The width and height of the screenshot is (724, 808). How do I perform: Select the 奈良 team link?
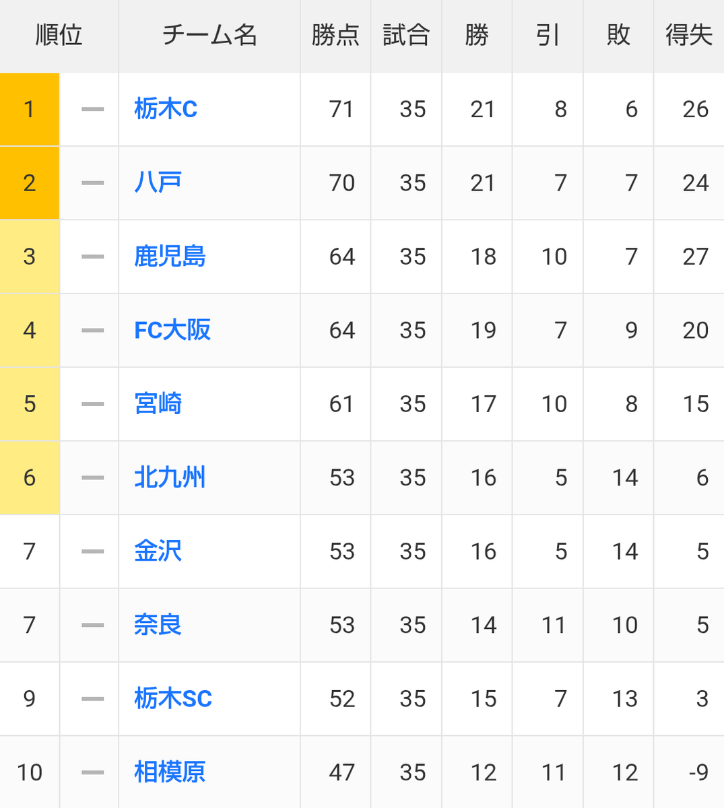(158, 625)
